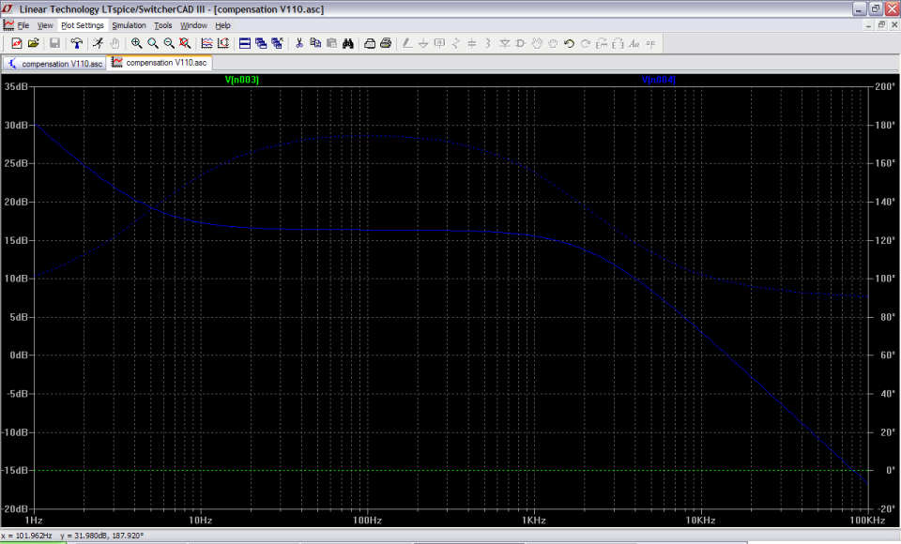Screen dimensions: 901x544
Task: Click the grayed-out Diode icon
Action: tap(505, 43)
